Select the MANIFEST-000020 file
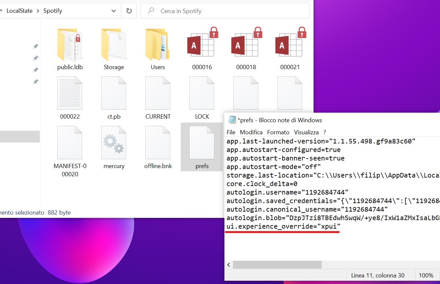Screen dimensions: 440x284 point(70,152)
